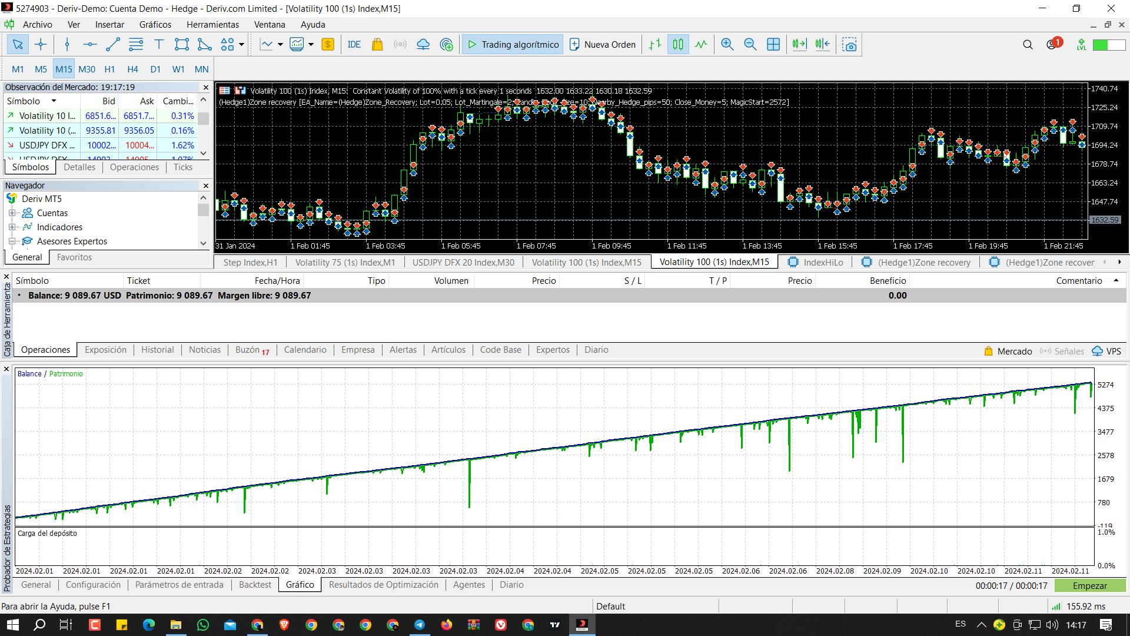This screenshot has height=636, width=1130.
Task: Toggle candlestick chart mode
Action: click(678, 45)
